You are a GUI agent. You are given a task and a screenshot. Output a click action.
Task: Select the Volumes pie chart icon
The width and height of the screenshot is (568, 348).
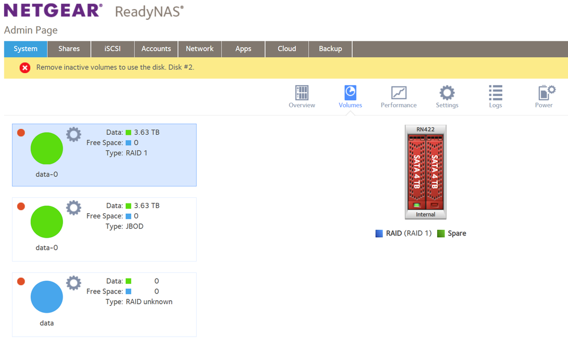coord(350,93)
